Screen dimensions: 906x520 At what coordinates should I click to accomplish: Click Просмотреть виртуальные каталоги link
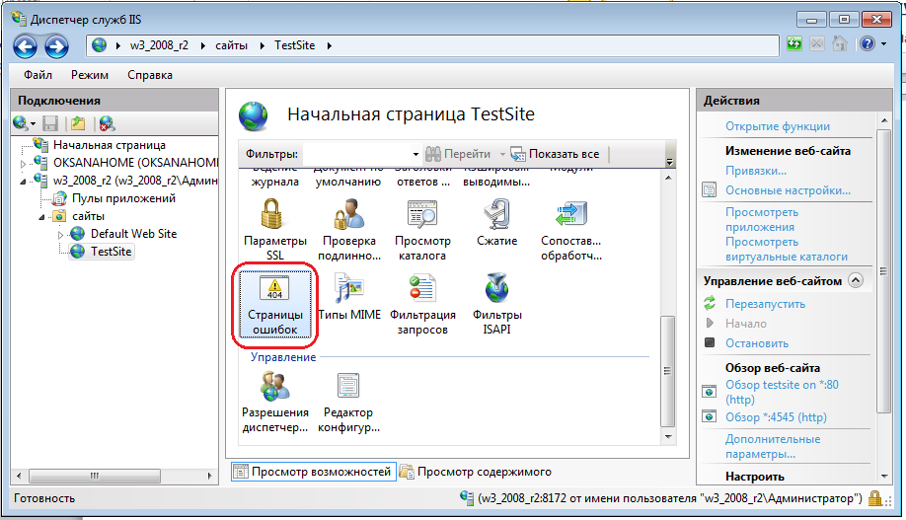click(x=787, y=249)
